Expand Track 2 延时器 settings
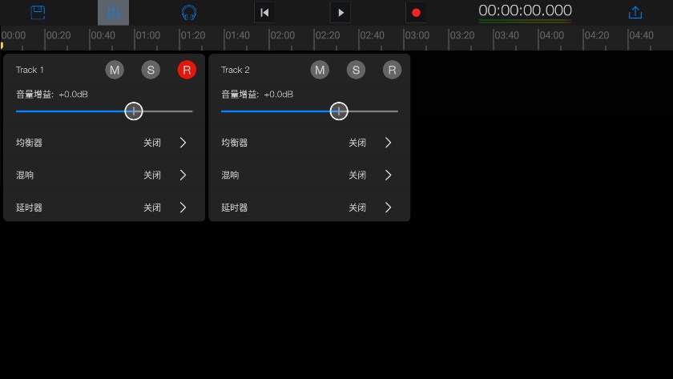The height and width of the screenshot is (379, 673). 388,208
